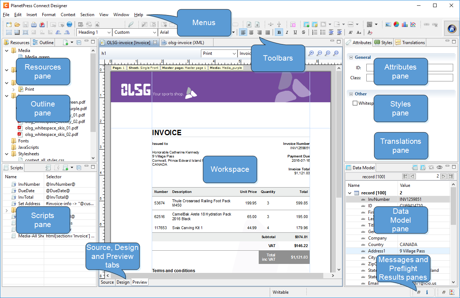Go to first record in Data Model
Screen dimensions: 460x298
tap(405, 176)
